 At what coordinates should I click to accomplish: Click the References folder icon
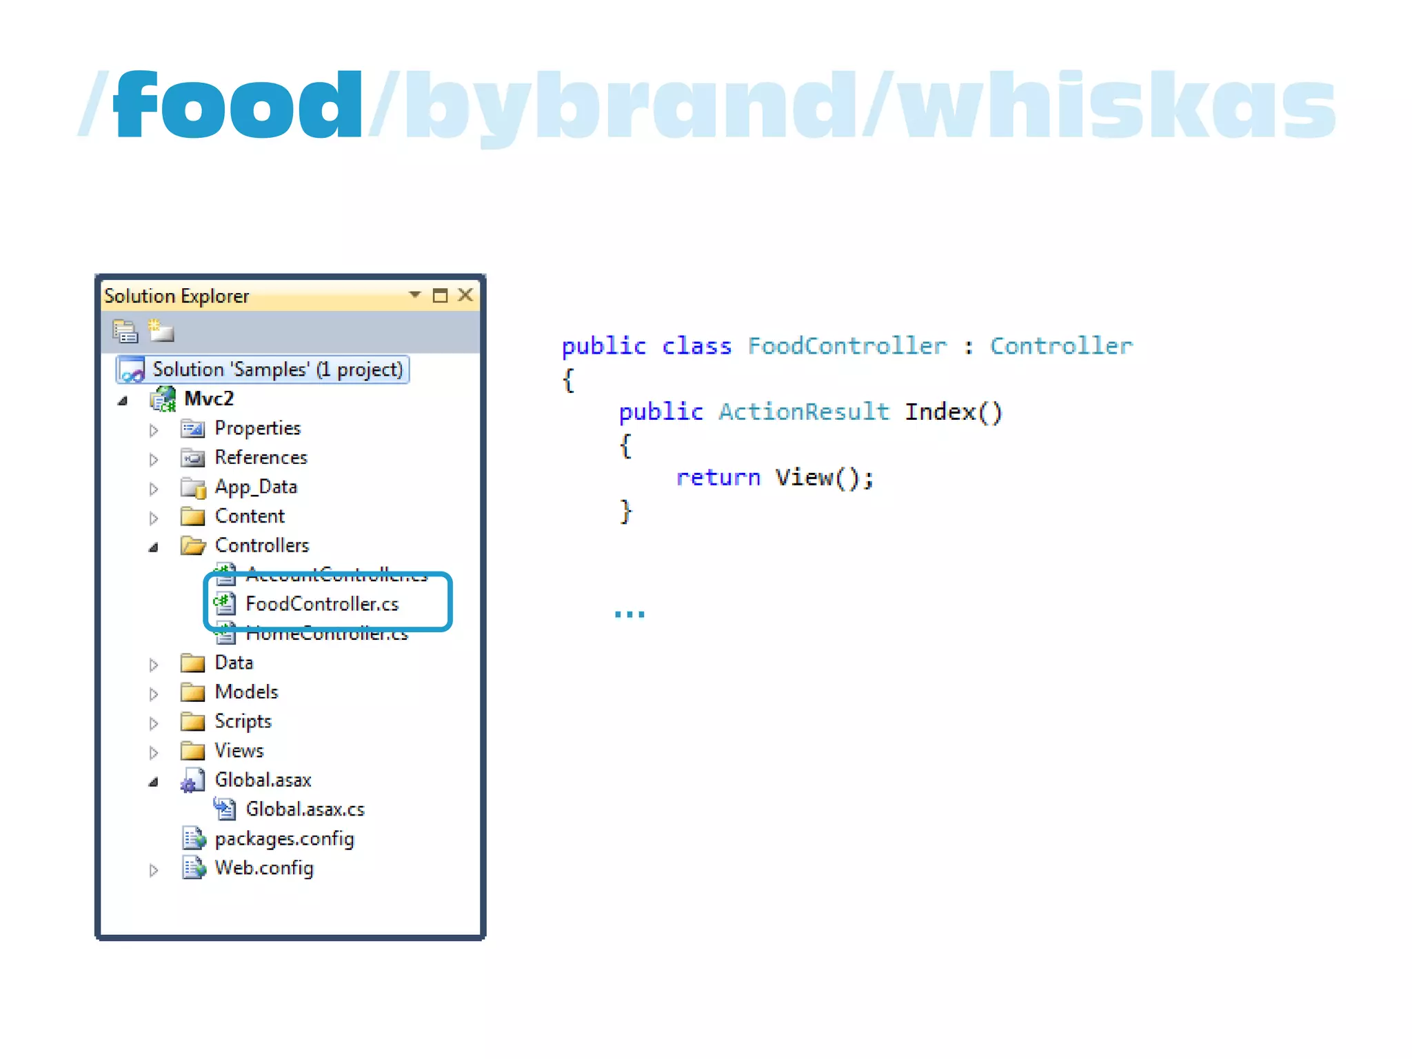coord(193,458)
